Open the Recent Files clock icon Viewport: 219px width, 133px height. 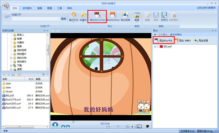pos(74,15)
